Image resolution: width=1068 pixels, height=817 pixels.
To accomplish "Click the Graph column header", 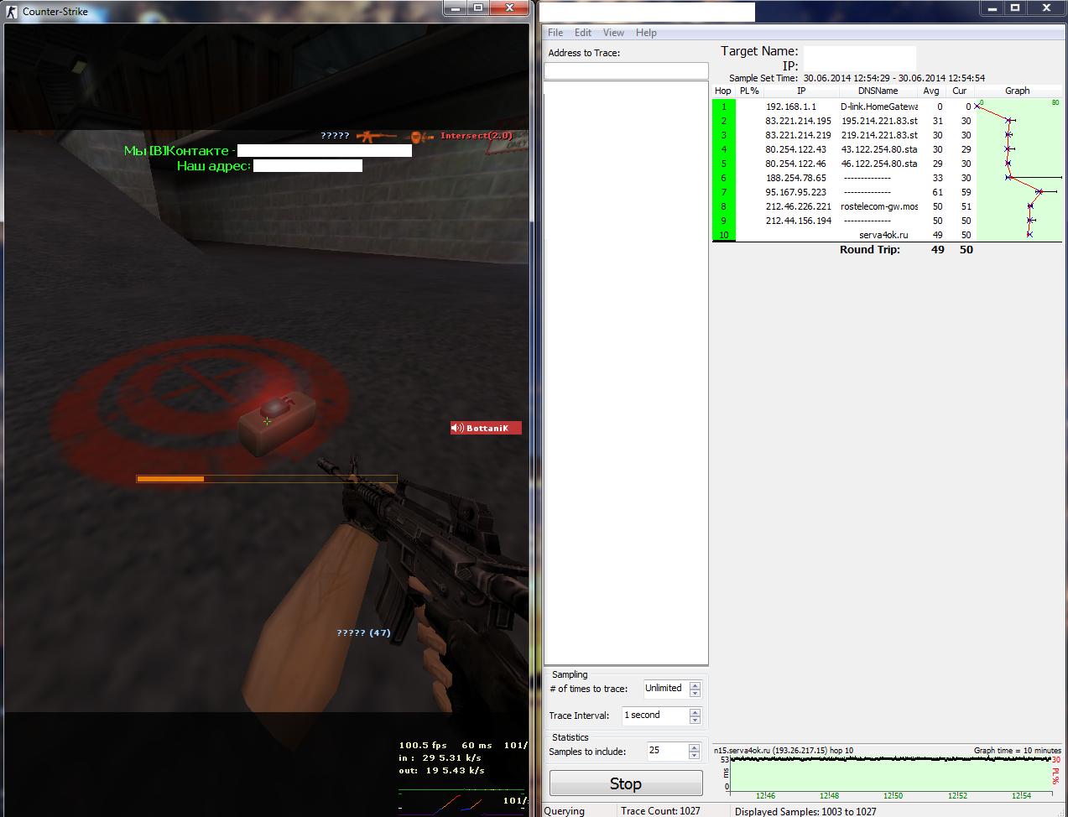I will tap(1018, 91).
